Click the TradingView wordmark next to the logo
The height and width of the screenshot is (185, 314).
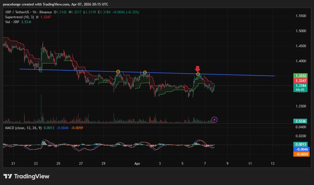coord(32,176)
